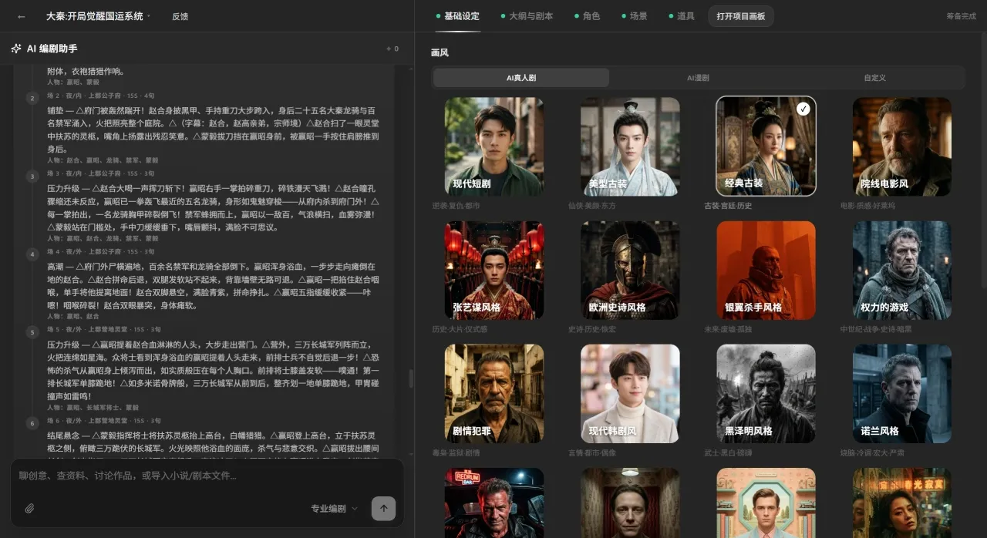Click the credits counter icon showing 0

[x=392, y=49]
